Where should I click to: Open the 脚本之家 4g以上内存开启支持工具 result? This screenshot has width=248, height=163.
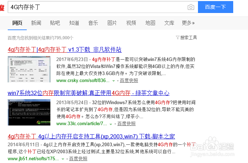(91, 136)
